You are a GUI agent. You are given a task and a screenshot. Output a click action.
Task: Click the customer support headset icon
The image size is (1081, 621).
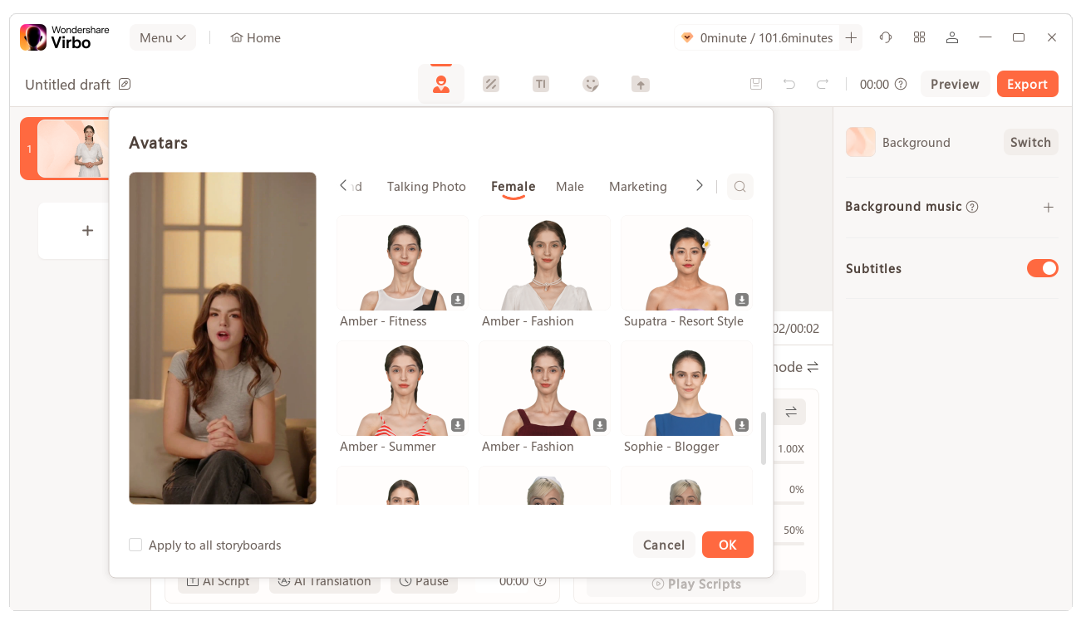886,37
